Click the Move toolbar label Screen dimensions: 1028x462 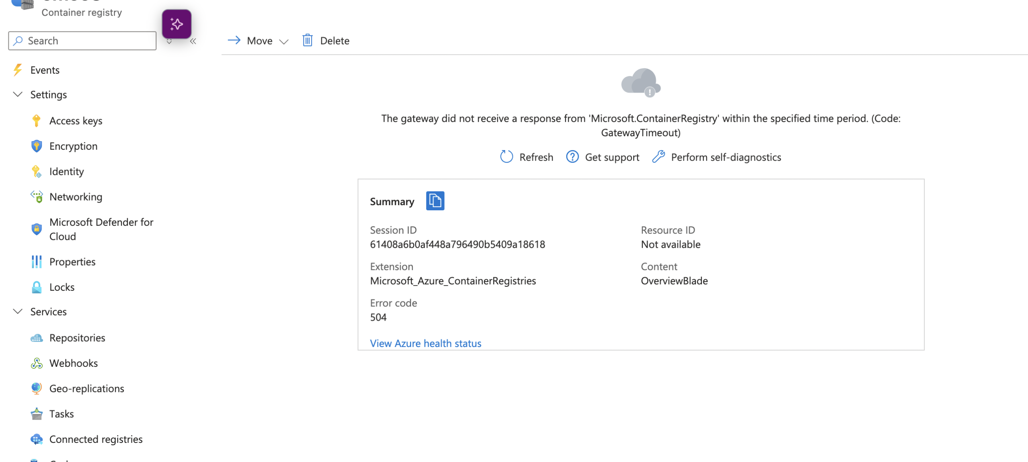click(260, 41)
